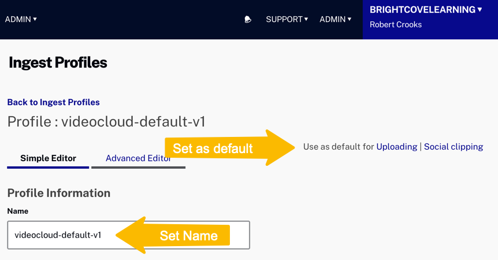Set profile as default for Social clipping
498x260 pixels.
pyautogui.click(x=453, y=147)
